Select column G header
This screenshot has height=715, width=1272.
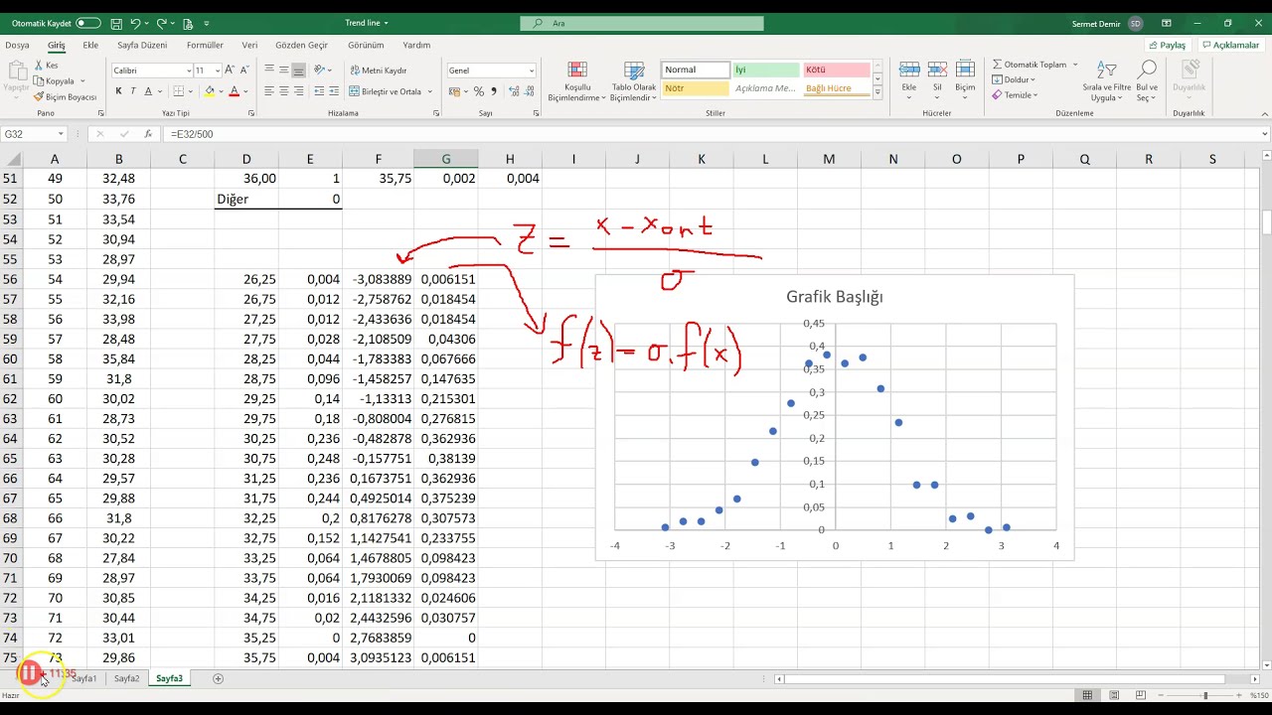[x=445, y=159]
